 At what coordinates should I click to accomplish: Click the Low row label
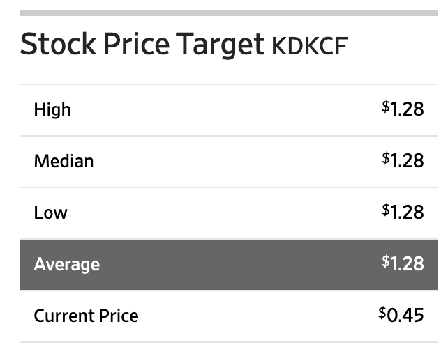(50, 213)
